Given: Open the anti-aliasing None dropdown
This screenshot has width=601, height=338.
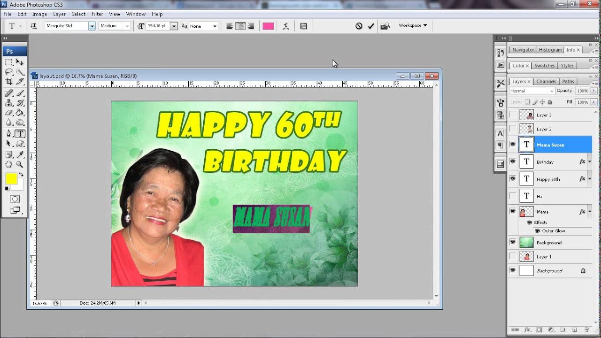Looking at the screenshot, I should [x=215, y=26].
